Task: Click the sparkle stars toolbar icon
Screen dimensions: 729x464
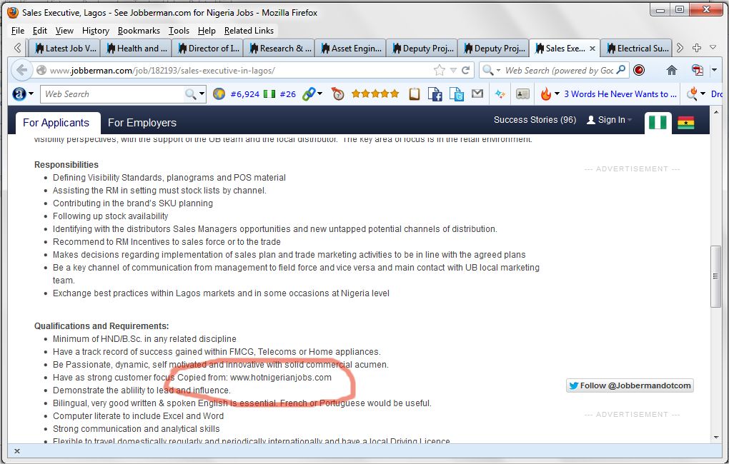Action: click(x=500, y=94)
